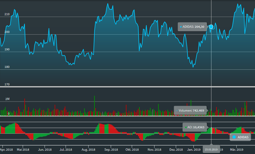The image size is (255, 154).
Task: Click the highlighted data point on the price line
Action: point(211,27)
